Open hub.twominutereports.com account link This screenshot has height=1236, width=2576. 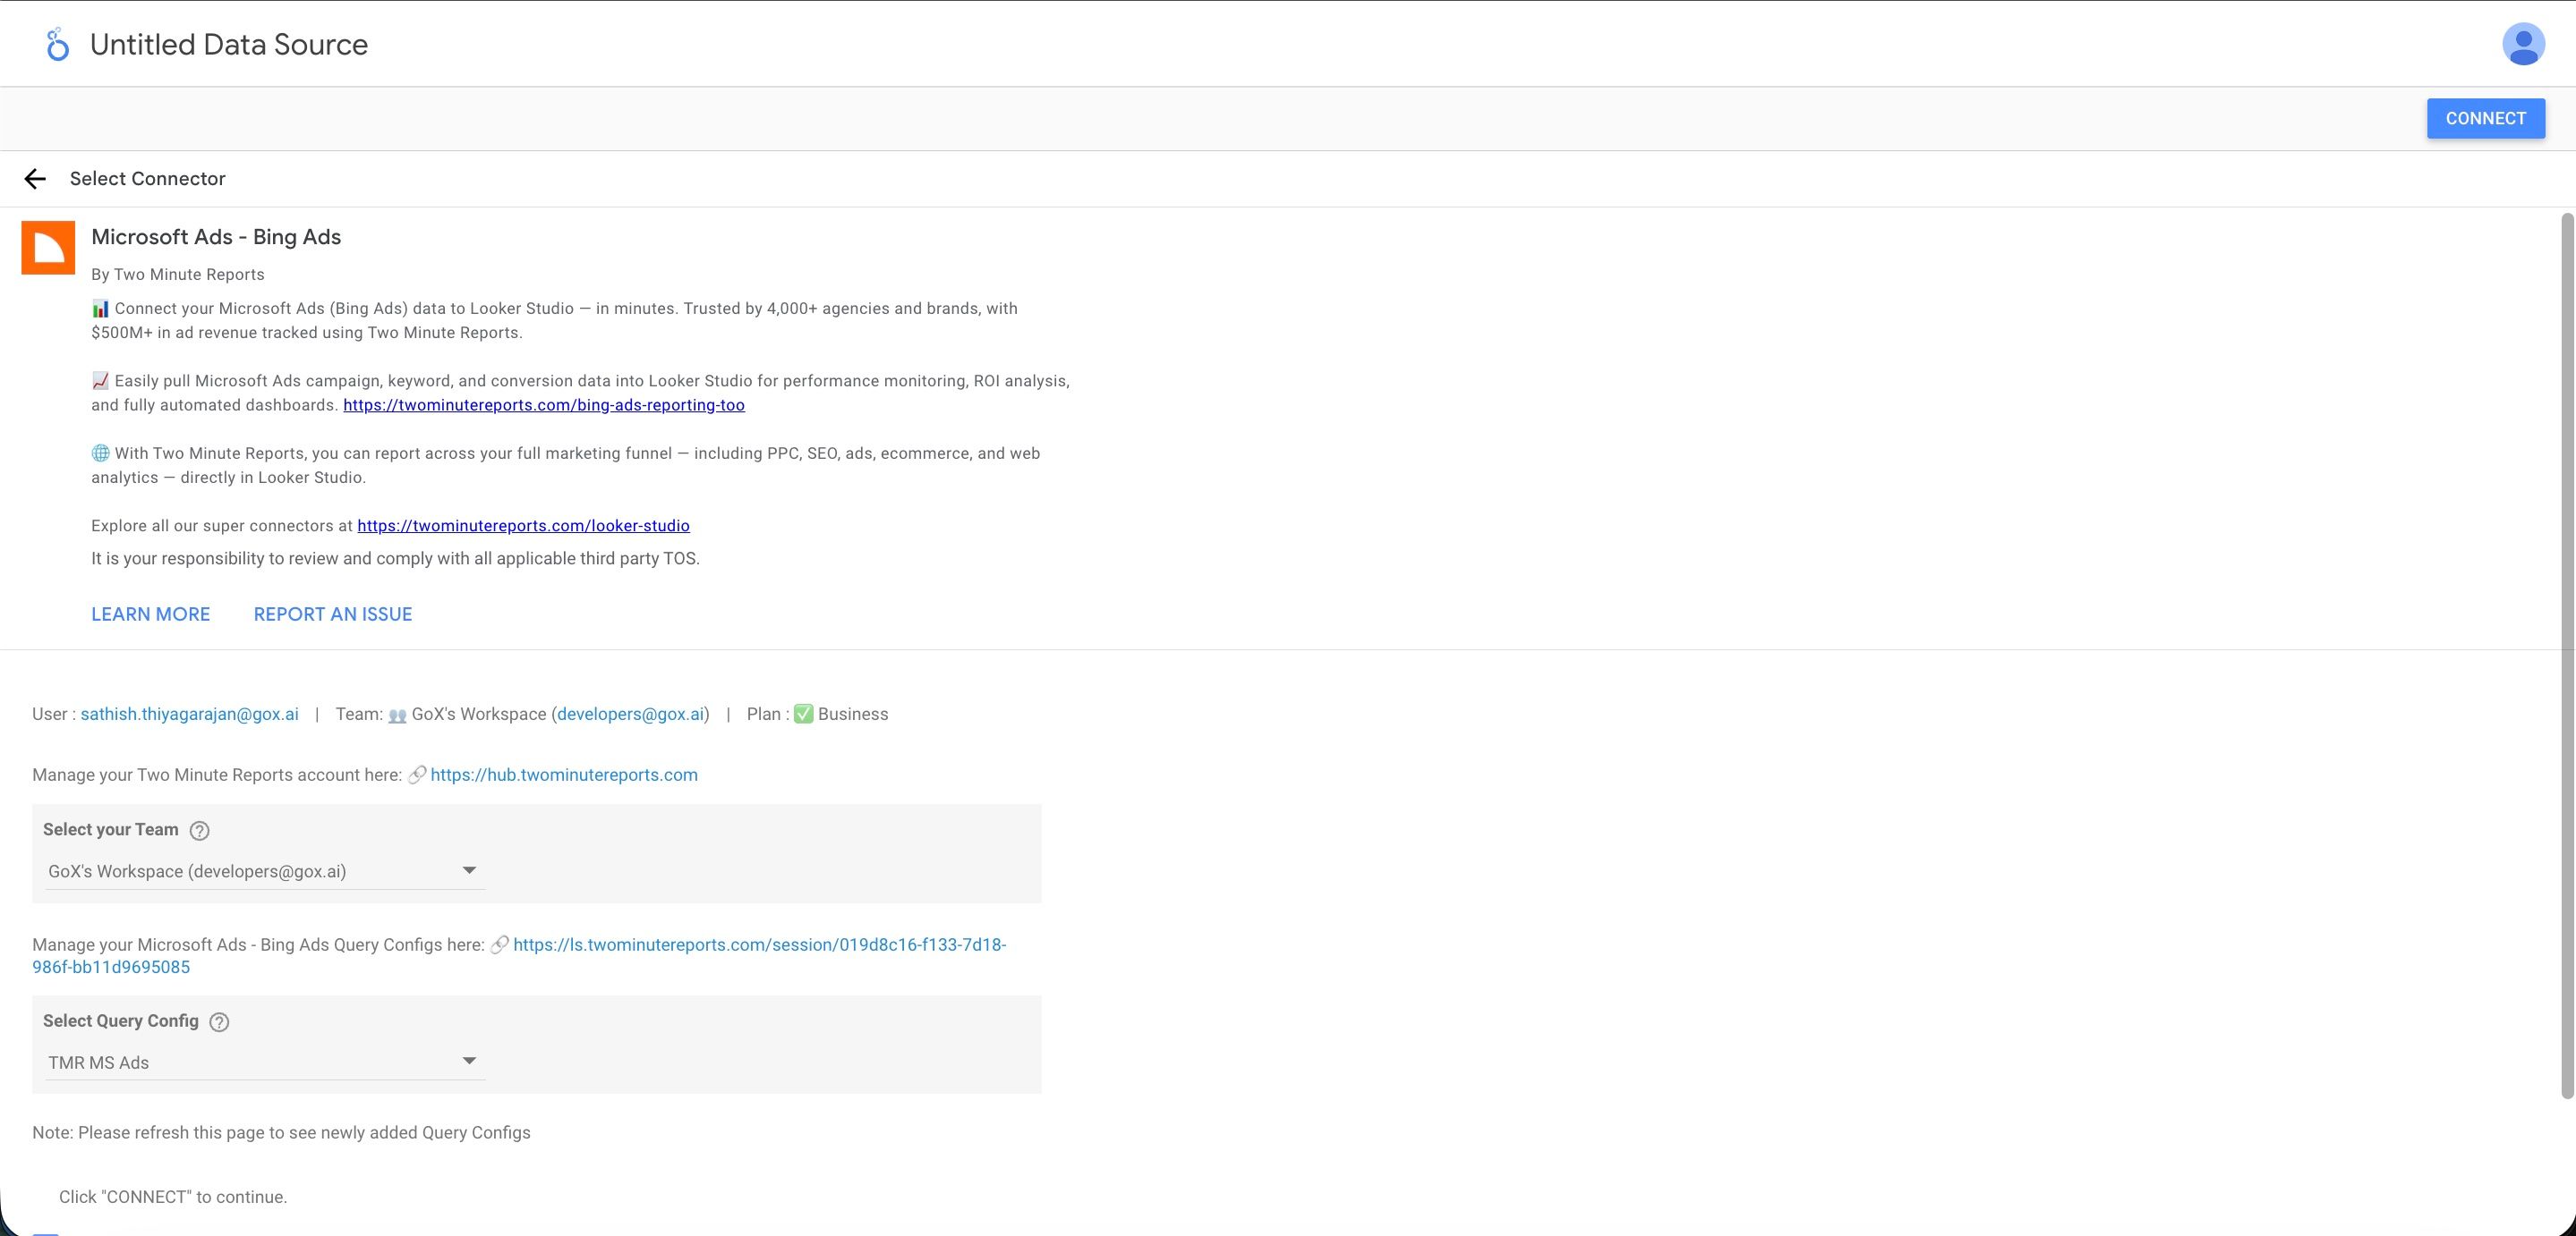(x=564, y=774)
